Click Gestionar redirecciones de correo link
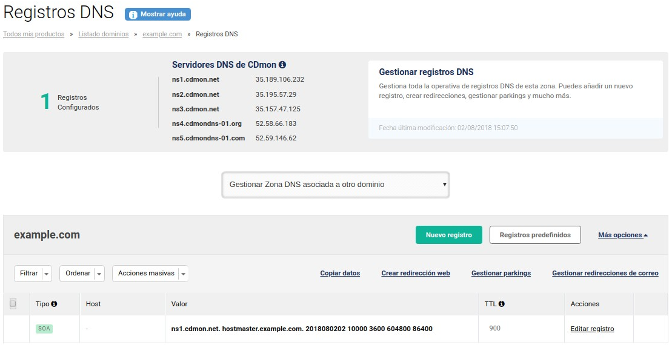Image resolution: width=672 pixels, height=345 pixels. (605, 274)
